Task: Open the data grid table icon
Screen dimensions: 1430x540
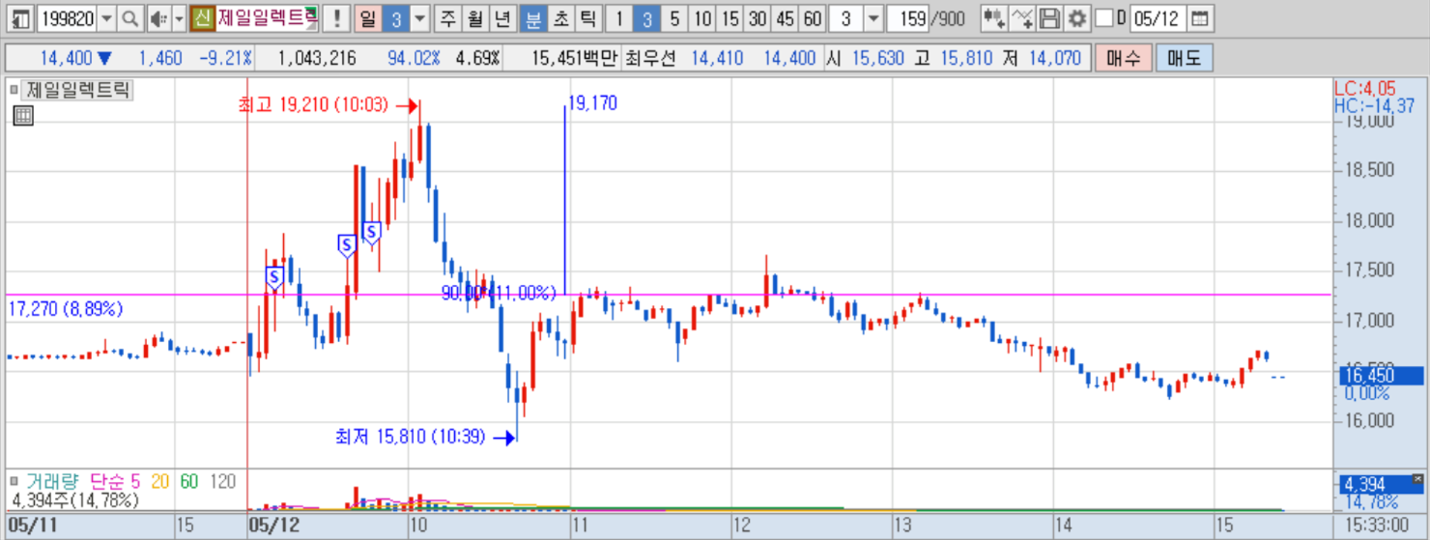Action: pos(23,117)
